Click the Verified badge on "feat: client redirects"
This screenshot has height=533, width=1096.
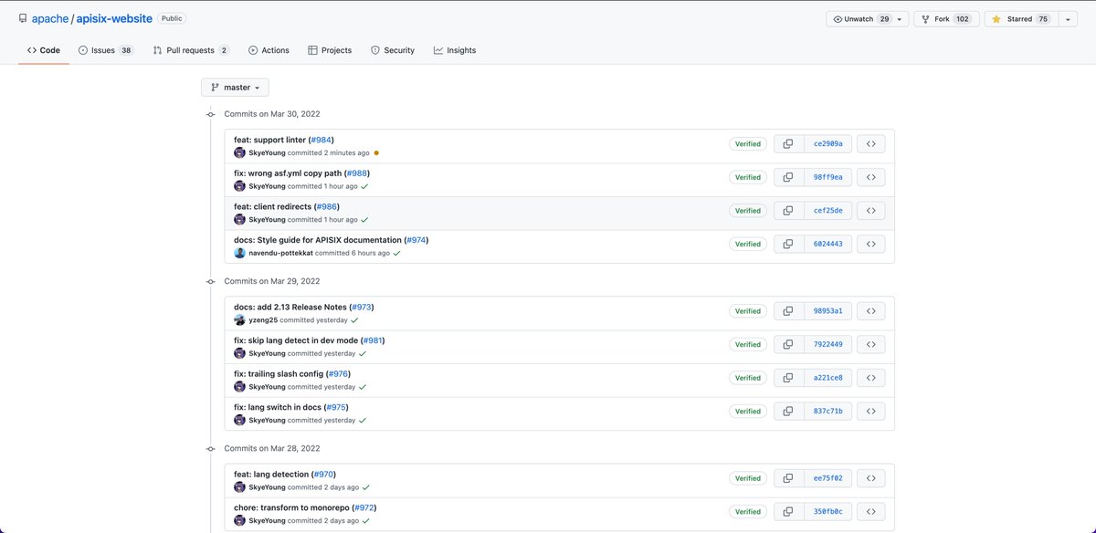coord(747,210)
